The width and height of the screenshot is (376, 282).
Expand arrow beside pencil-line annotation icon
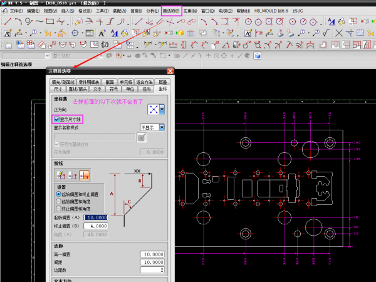26,33
